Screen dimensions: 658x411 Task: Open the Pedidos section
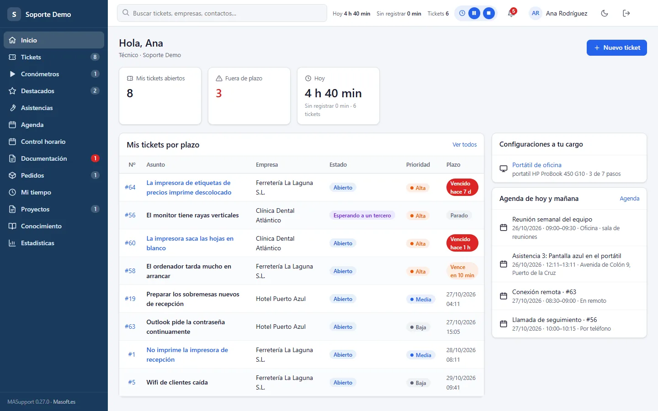click(x=54, y=175)
